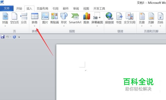Click inside the blank document page

pos(111,72)
